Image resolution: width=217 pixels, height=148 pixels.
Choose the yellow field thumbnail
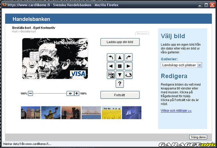[112, 113]
